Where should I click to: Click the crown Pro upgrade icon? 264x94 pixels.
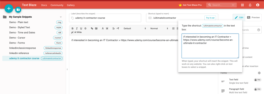pyautogui.click(x=180, y=5)
